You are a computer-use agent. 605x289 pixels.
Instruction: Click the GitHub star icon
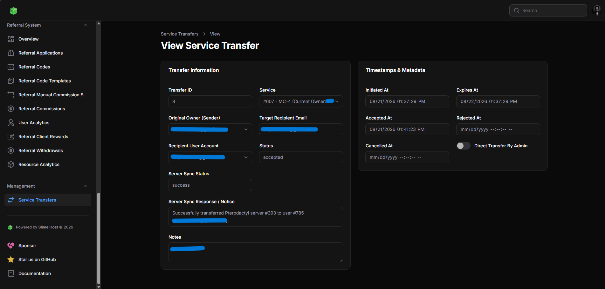11,260
